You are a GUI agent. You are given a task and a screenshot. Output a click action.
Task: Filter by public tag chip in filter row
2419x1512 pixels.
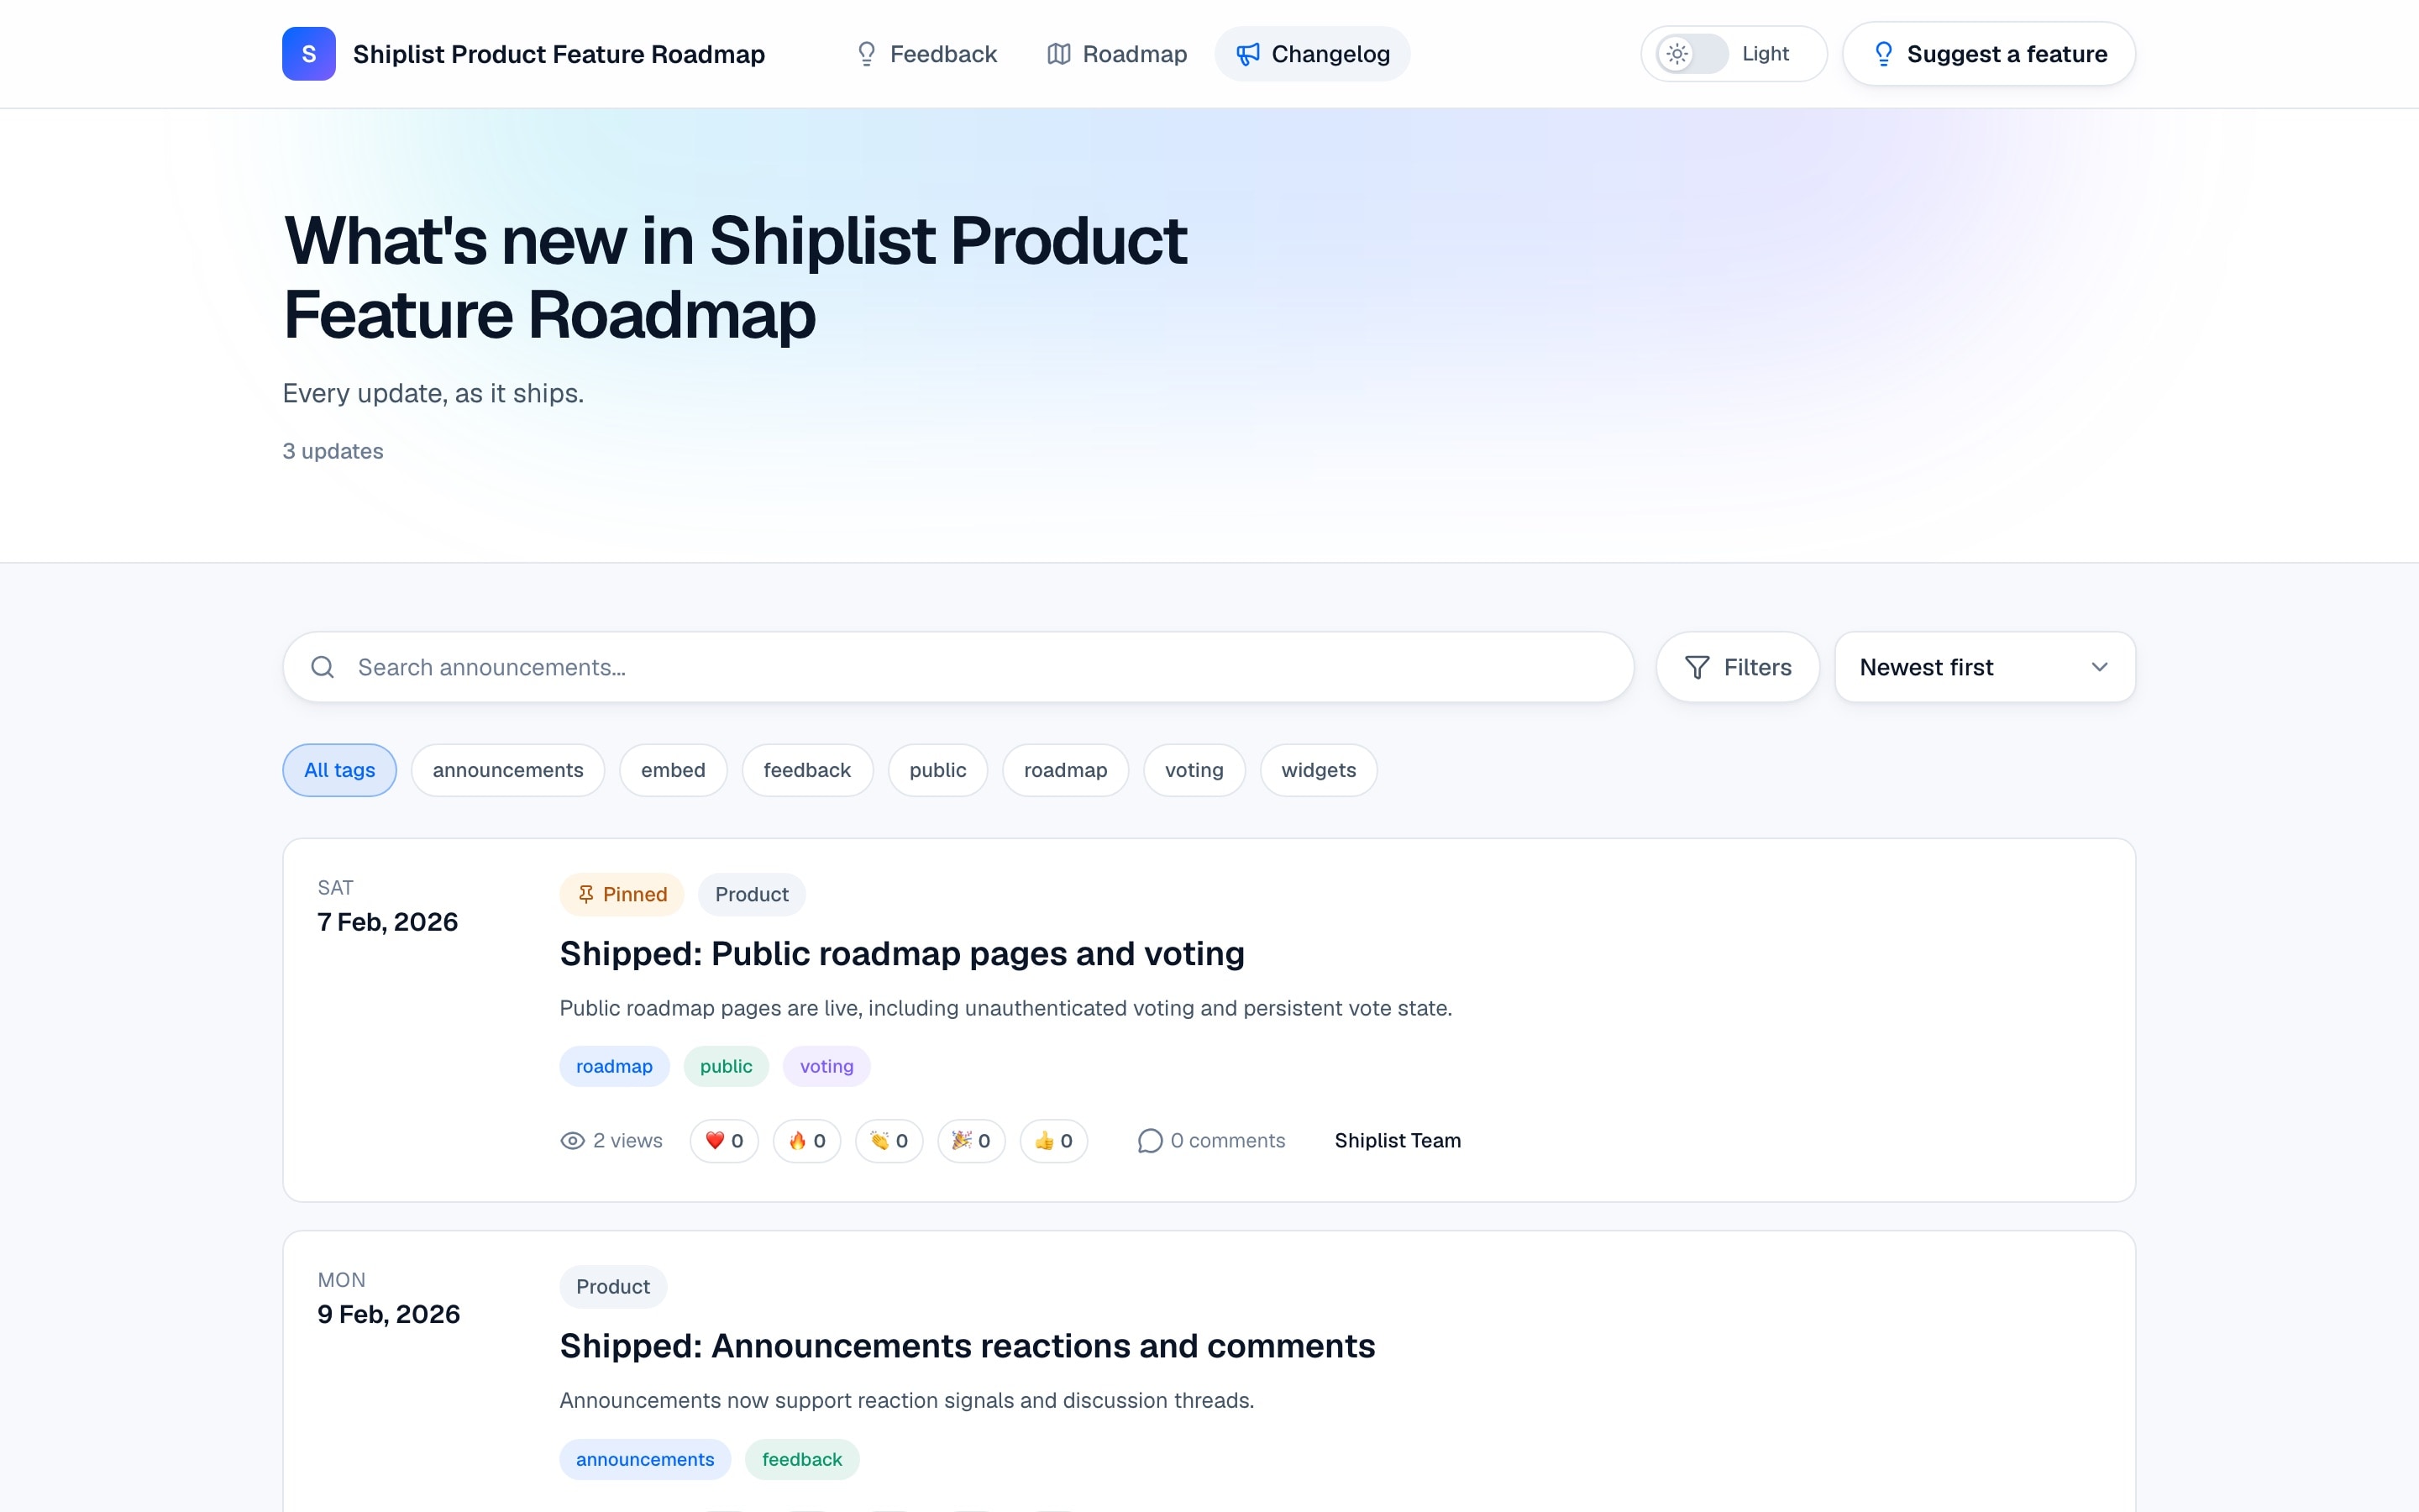(x=937, y=770)
